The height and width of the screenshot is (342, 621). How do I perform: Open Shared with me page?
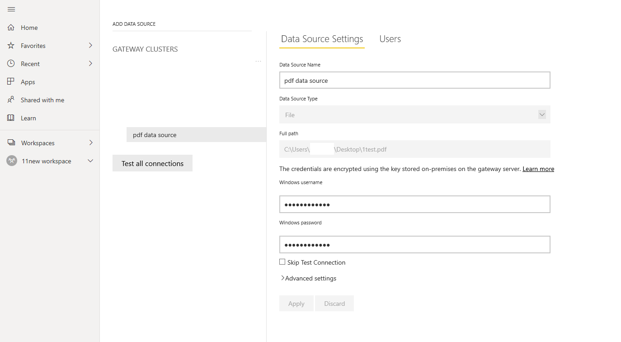[x=42, y=100]
